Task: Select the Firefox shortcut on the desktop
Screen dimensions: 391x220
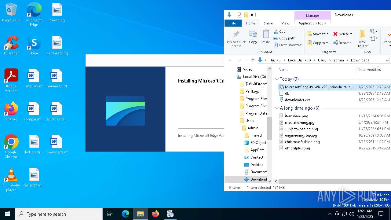Action: point(11,112)
